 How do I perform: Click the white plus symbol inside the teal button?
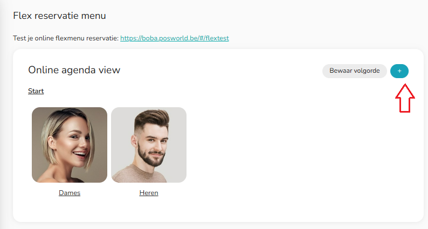click(399, 71)
